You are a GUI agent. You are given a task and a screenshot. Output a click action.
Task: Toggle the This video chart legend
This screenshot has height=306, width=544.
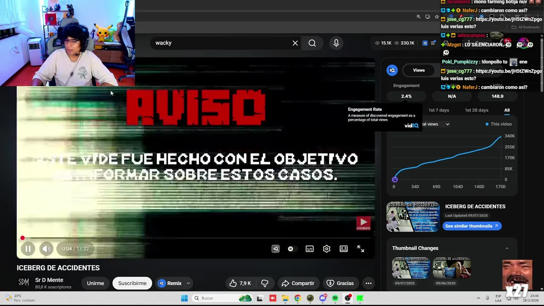coord(499,124)
